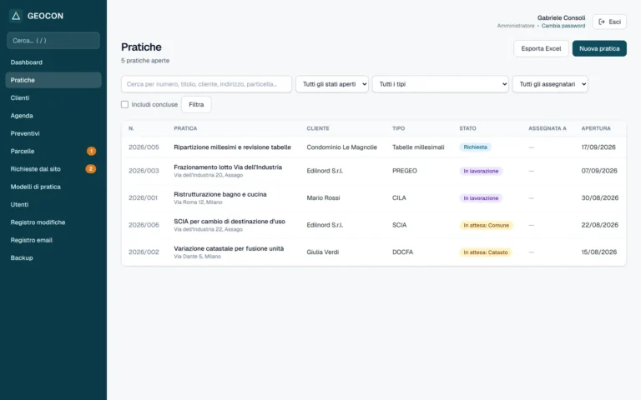This screenshot has width=641, height=400.
Task: Click the Tabelle millesimali type cell
Action: click(418, 147)
